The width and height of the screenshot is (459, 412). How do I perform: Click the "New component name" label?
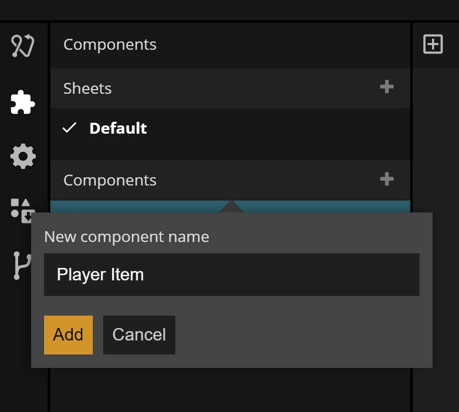coord(127,237)
